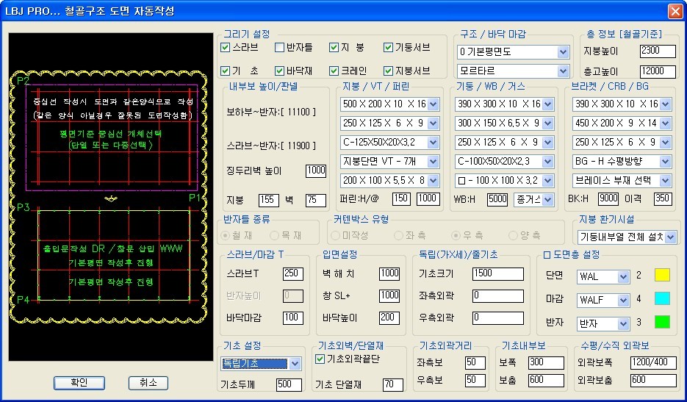Toggle the 스라브 checkbox

click(x=226, y=48)
